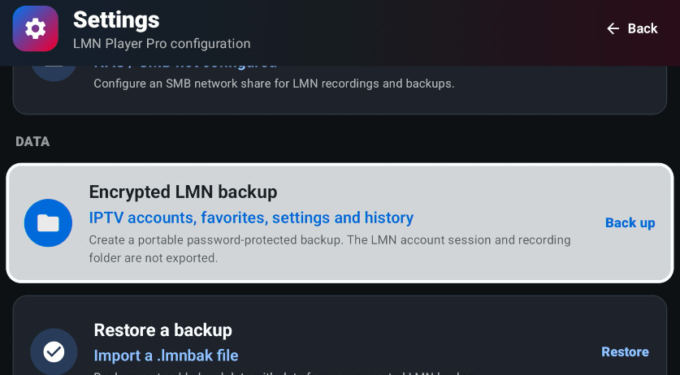The image size is (680, 375).
Task: Click the blue folder icon for encrypted backup
Action: tap(48, 223)
